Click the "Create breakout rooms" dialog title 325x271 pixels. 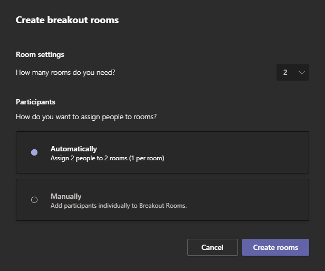tap(67, 20)
